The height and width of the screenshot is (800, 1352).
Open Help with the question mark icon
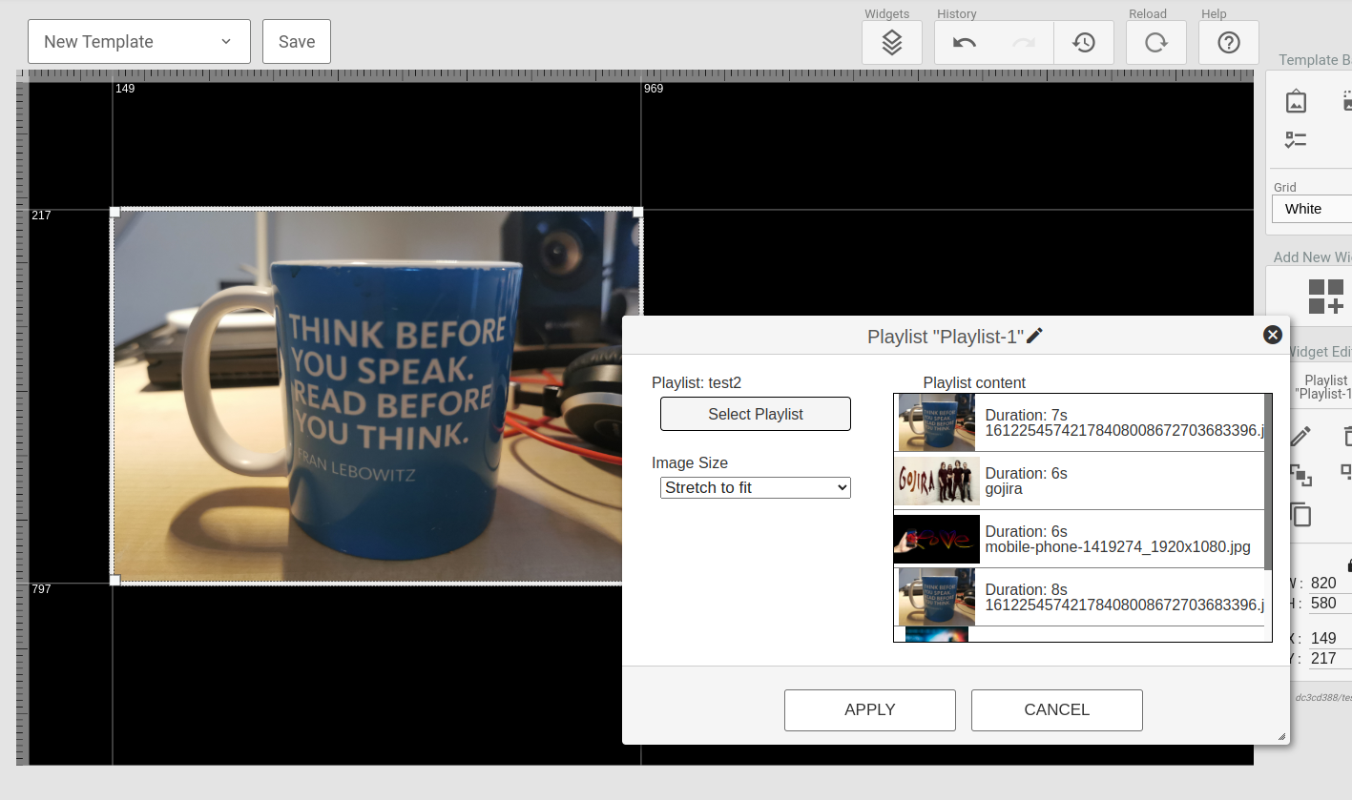point(1228,42)
